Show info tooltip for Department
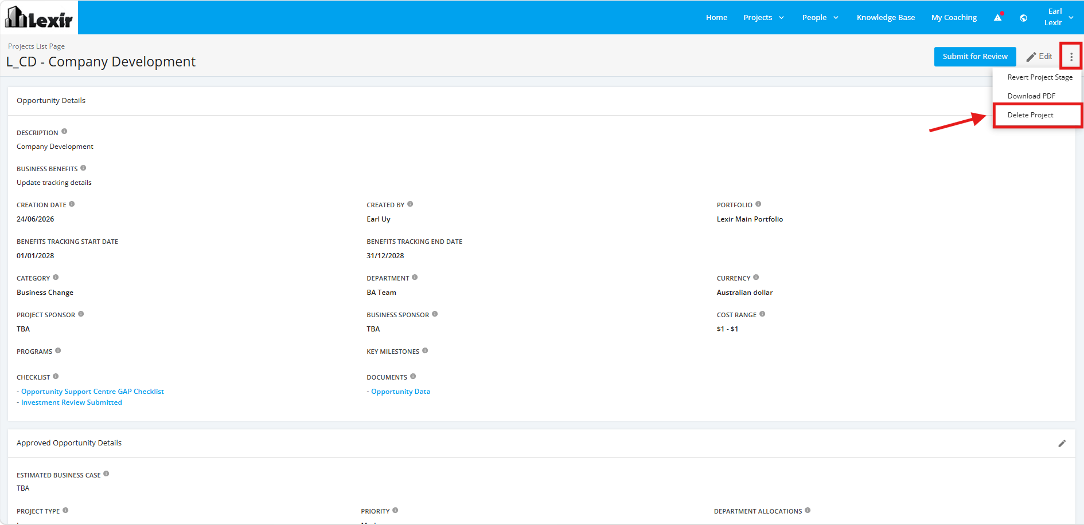Screen dimensions: 1084x525 click(415, 277)
